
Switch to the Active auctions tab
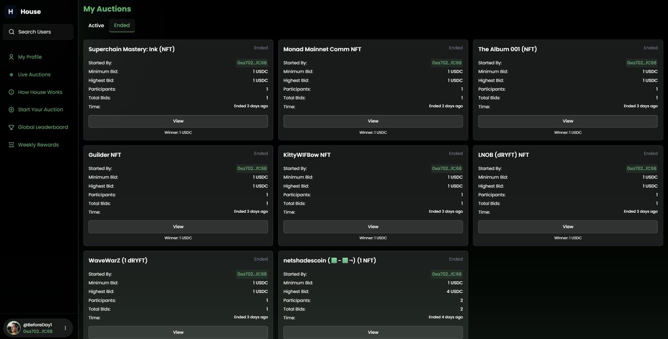tap(96, 26)
